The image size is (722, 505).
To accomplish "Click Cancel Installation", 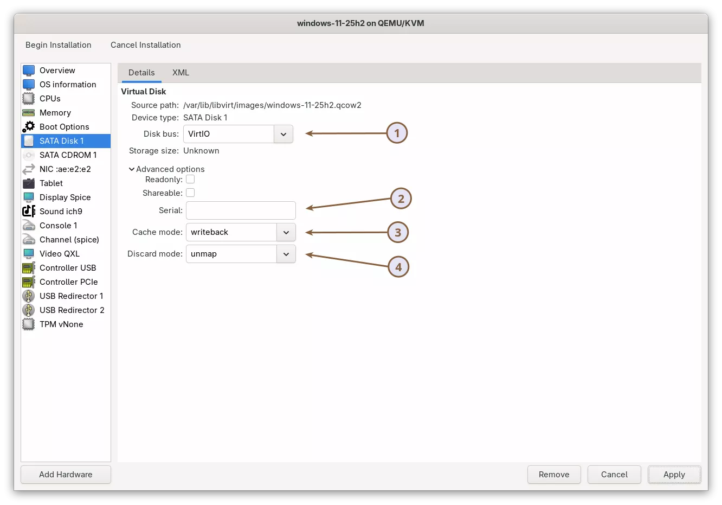I will coord(146,45).
